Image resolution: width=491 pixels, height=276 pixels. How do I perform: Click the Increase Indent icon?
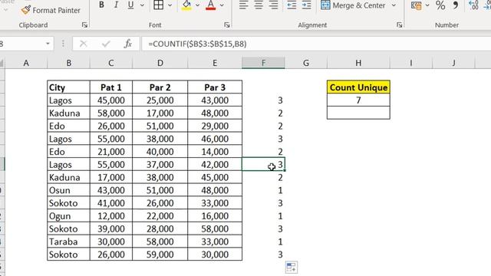coord(307,5)
